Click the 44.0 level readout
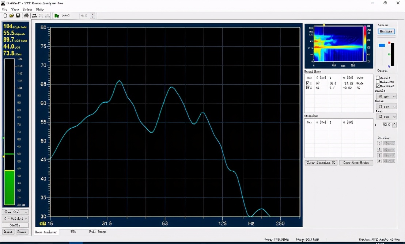Image resolution: width=405 pixels, height=244 pixels. pyautogui.click(x=12, y=46)
